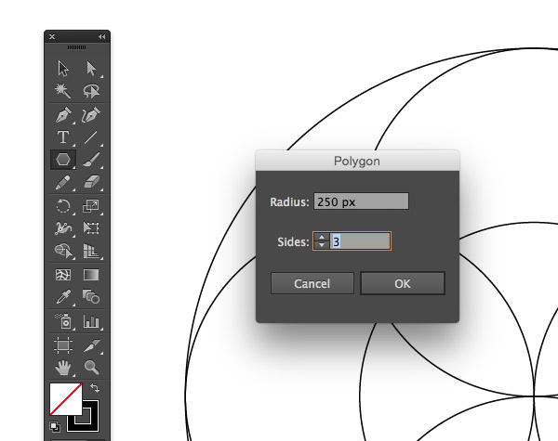Select the Zoom magnifier tool

(91, 367)
